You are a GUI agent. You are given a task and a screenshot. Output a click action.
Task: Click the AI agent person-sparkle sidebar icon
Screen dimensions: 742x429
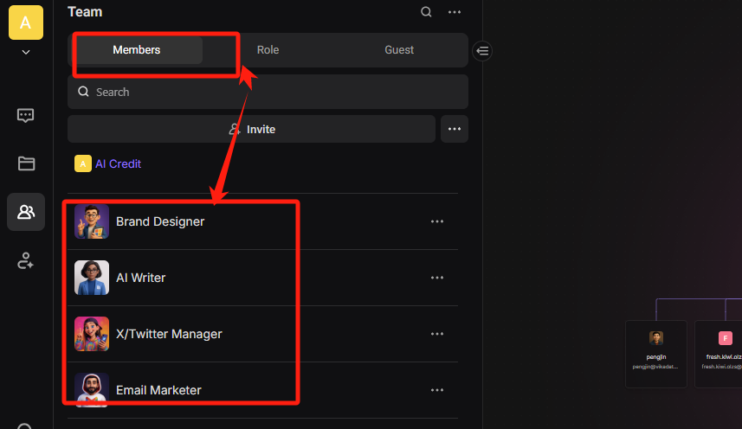pos(25,260)
